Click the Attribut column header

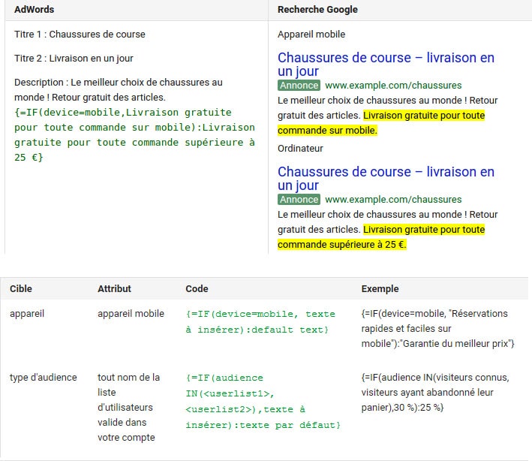pyautogui.click(x=114, y=288)
